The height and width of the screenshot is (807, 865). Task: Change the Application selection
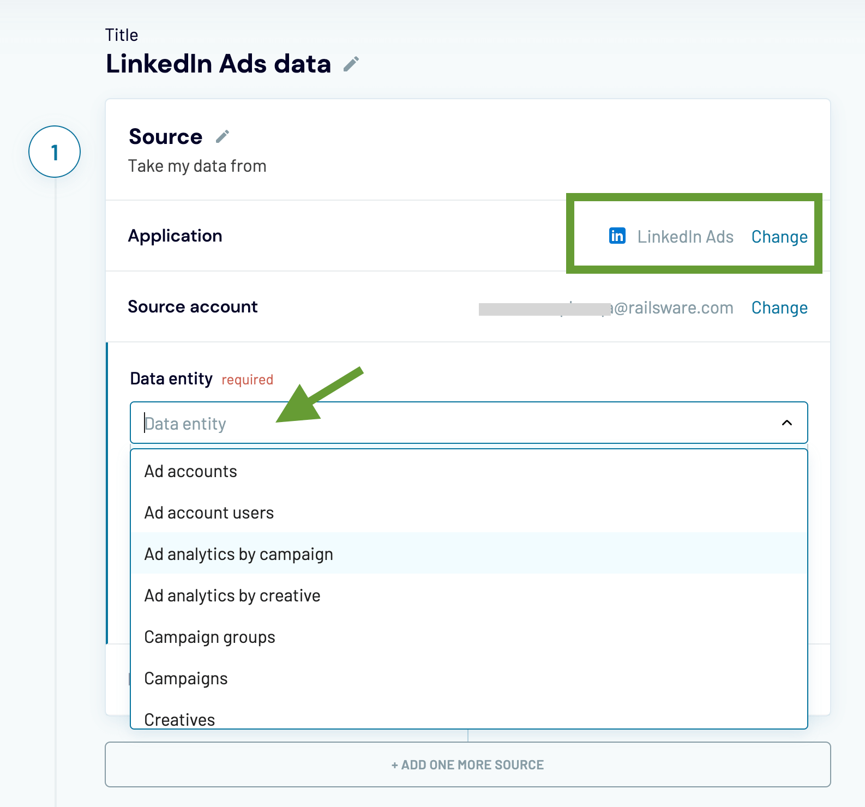[779, 237]
